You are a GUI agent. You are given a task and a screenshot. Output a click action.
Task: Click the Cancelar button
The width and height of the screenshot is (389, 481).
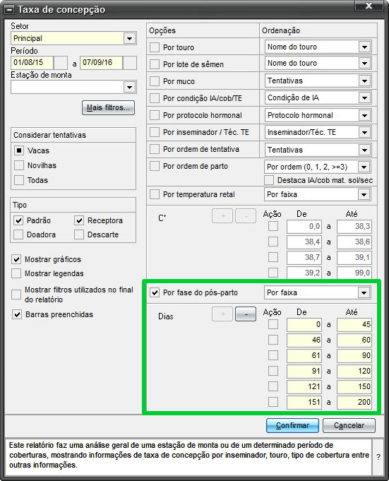click(349, 425)
